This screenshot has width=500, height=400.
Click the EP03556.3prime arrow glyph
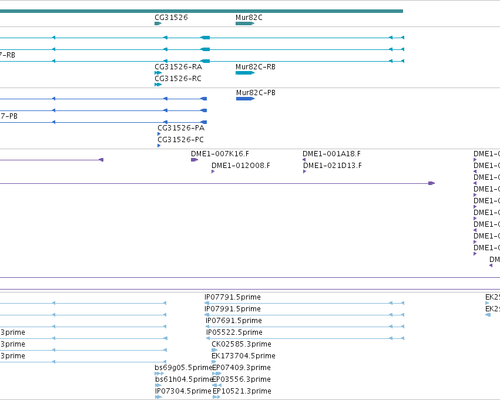(x=217, y=386)
